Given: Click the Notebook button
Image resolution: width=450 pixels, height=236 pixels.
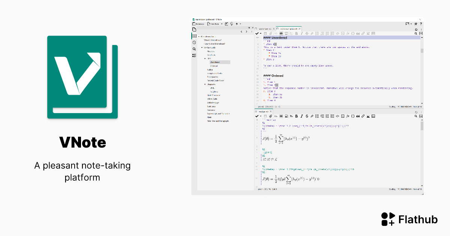Looking at the screenshot, I should pos(198,24).
